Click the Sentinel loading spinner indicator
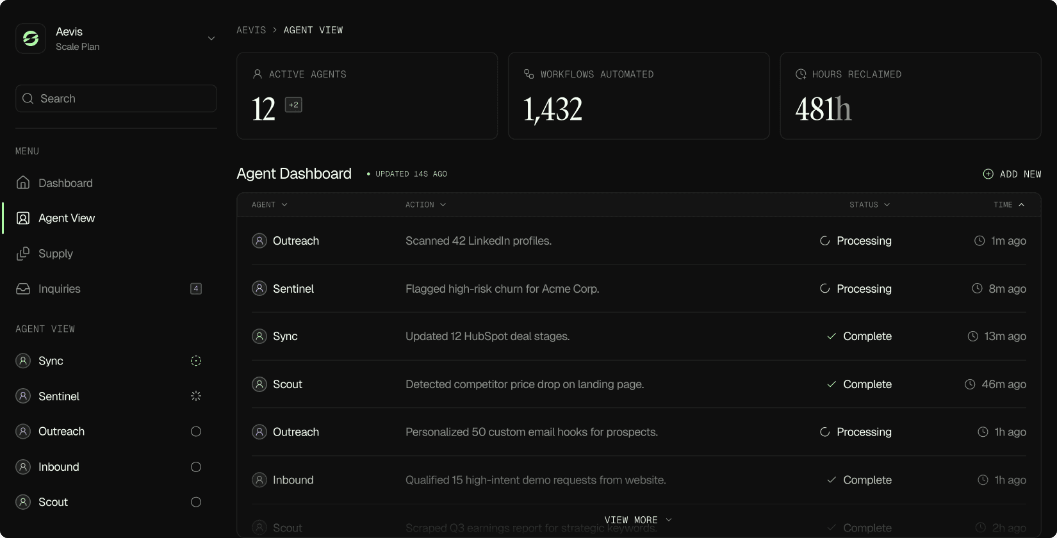This screenshot has width=1057, height=538. point(196,396)
